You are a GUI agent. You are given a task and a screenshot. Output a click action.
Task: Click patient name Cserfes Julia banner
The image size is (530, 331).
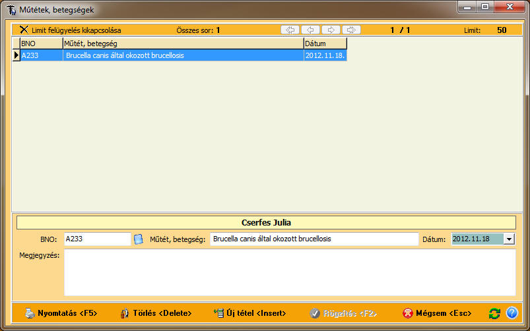pos(267,223)
